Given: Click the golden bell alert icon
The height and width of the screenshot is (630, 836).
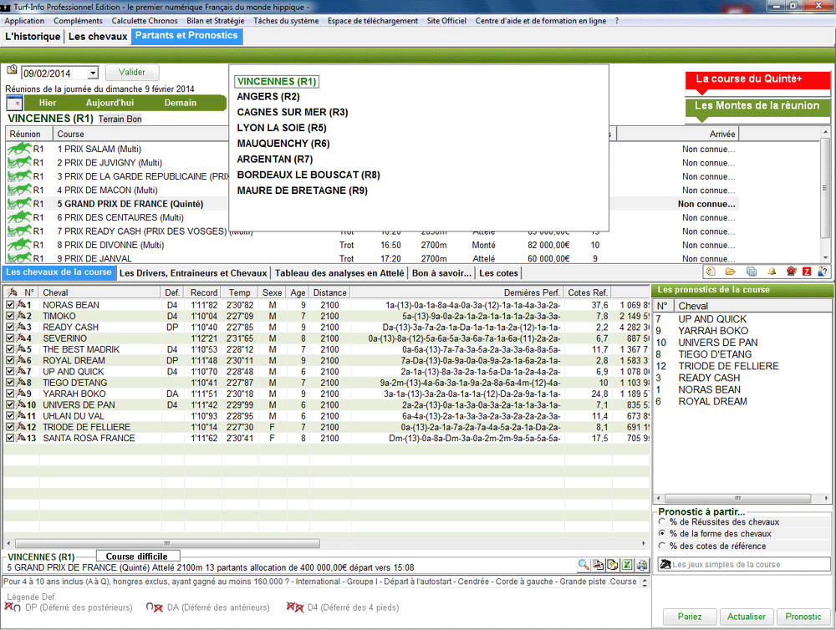Looking at the screenshot, I should pos(772,272).
